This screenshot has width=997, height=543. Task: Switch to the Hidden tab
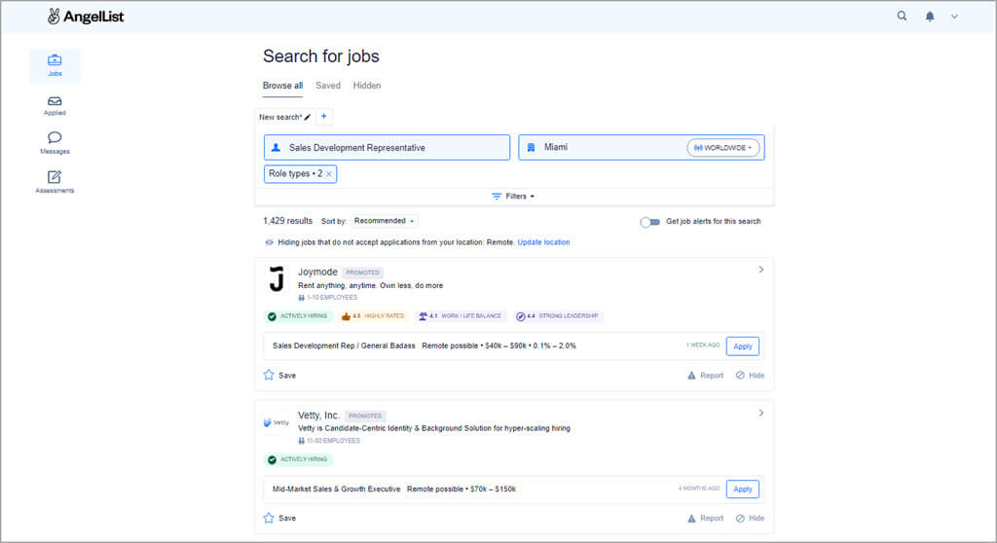point(367,86)
